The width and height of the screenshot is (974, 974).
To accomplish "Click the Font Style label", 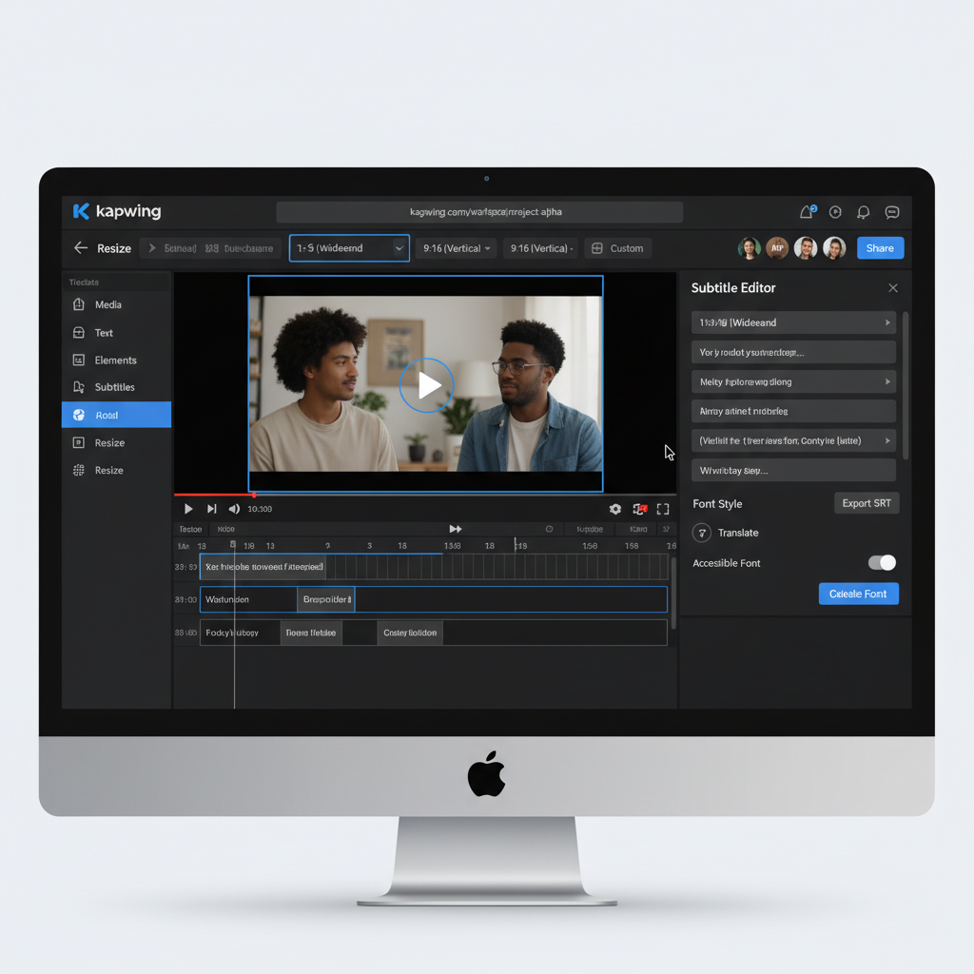I will coord(717,504).
